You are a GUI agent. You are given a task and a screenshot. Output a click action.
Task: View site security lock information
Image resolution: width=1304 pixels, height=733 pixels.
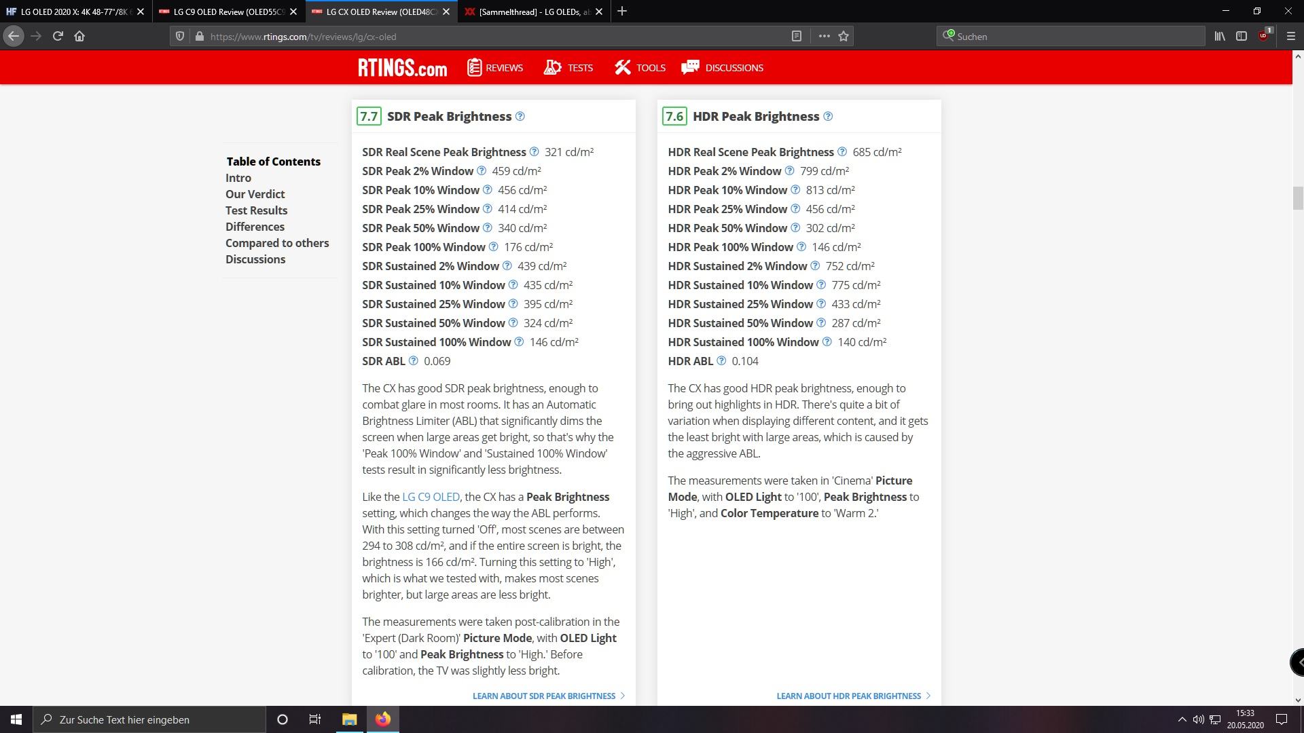coord(199,36)
